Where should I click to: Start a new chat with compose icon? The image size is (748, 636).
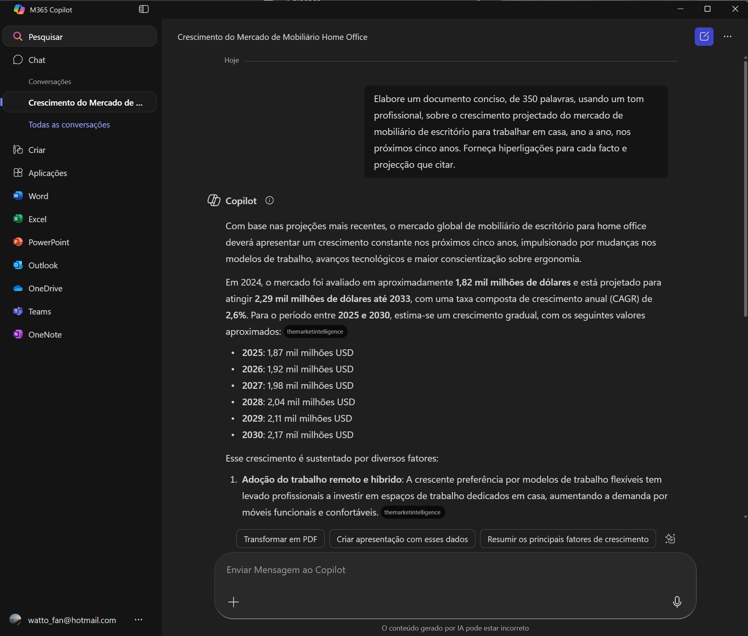(704, 37)
